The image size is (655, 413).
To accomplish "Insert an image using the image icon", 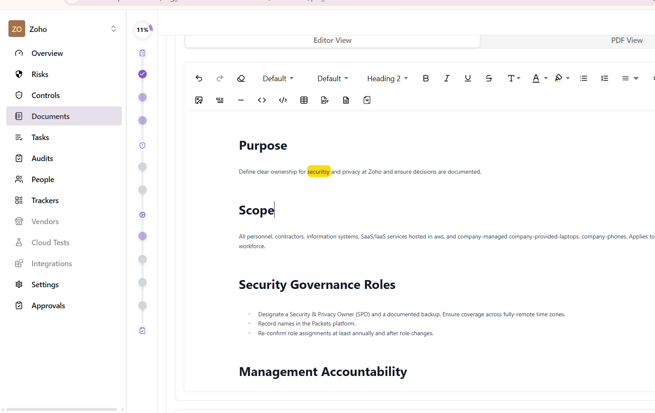I will [199, 100].
